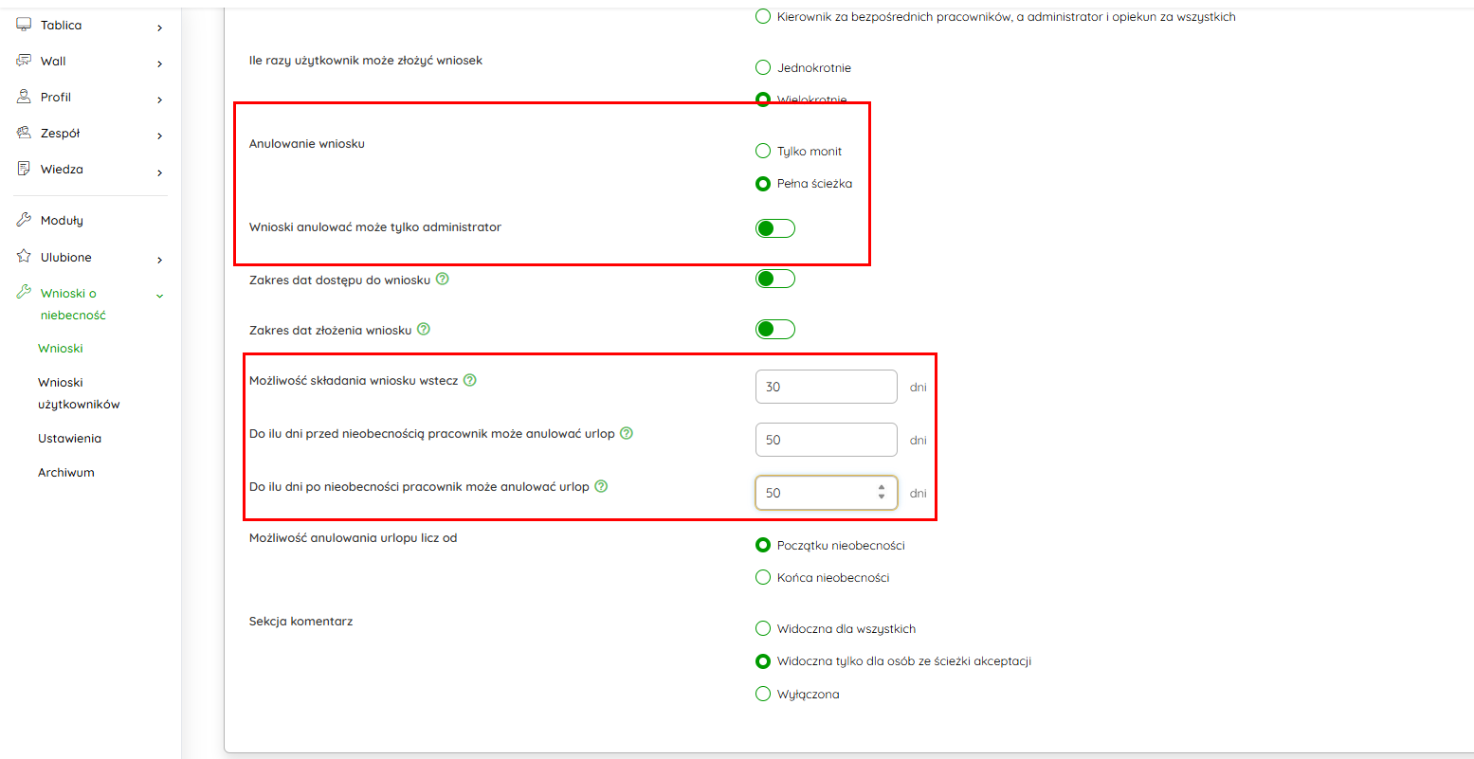Select the Tylko monit radio option
The width and height of the screenshot is (1474, 759).
pos(763,151)
